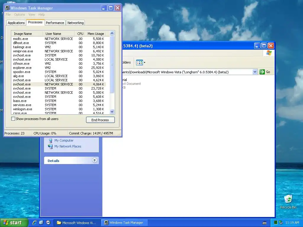Maximize the Task Manager window
This screenshot has height=227, width=303.
coord(111,8)
